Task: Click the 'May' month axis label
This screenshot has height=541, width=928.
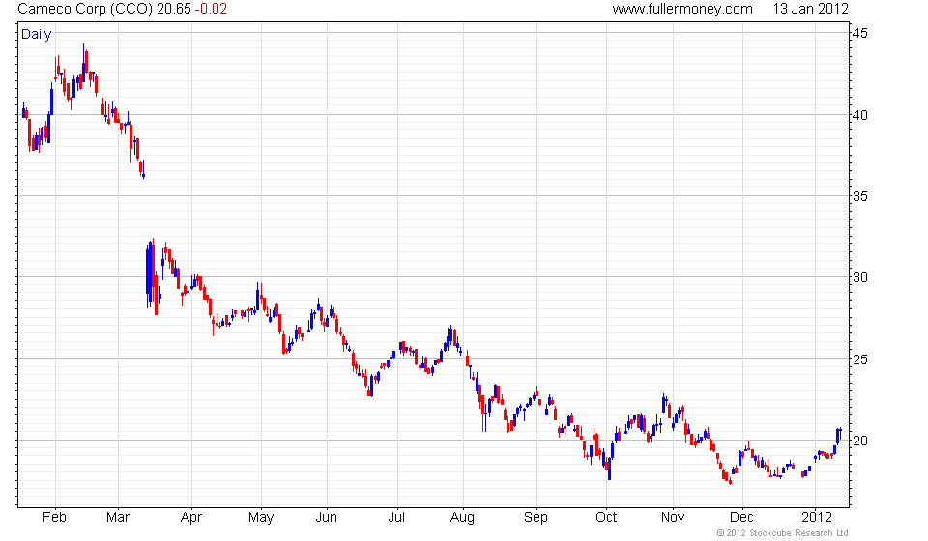Action: 261,518
